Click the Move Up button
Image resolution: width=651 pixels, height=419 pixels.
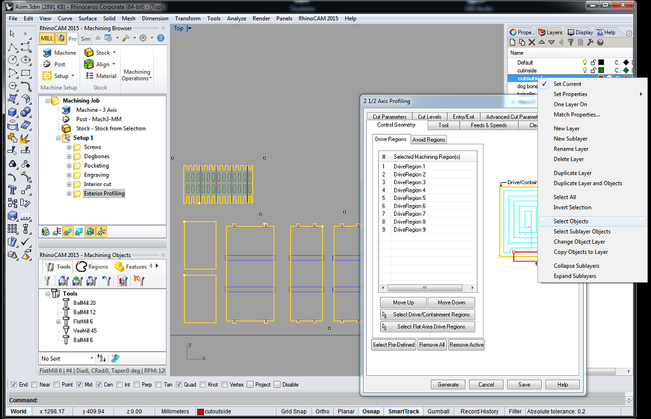(403, 303)
